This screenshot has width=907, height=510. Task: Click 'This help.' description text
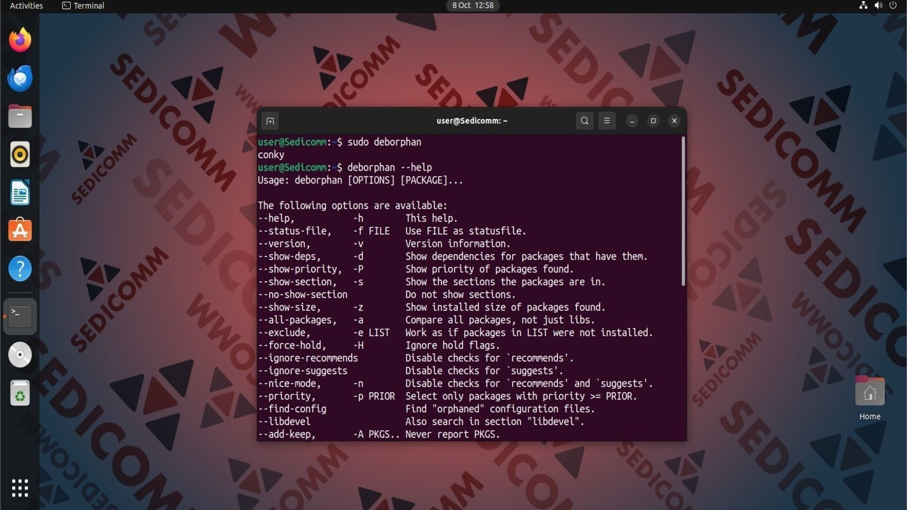(431, 219)
